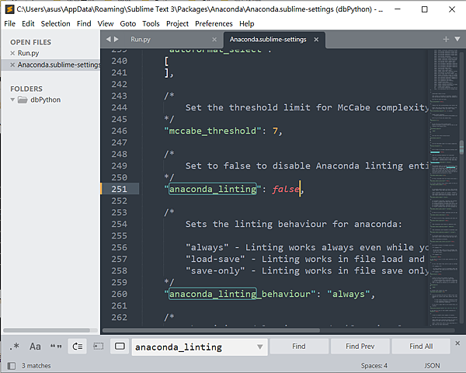Open the Find menu
The height and width of the screenshot is (373, 466).
84,23
